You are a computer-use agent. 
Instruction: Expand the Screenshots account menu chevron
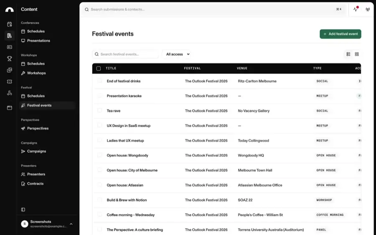click(x=71, y=224)
